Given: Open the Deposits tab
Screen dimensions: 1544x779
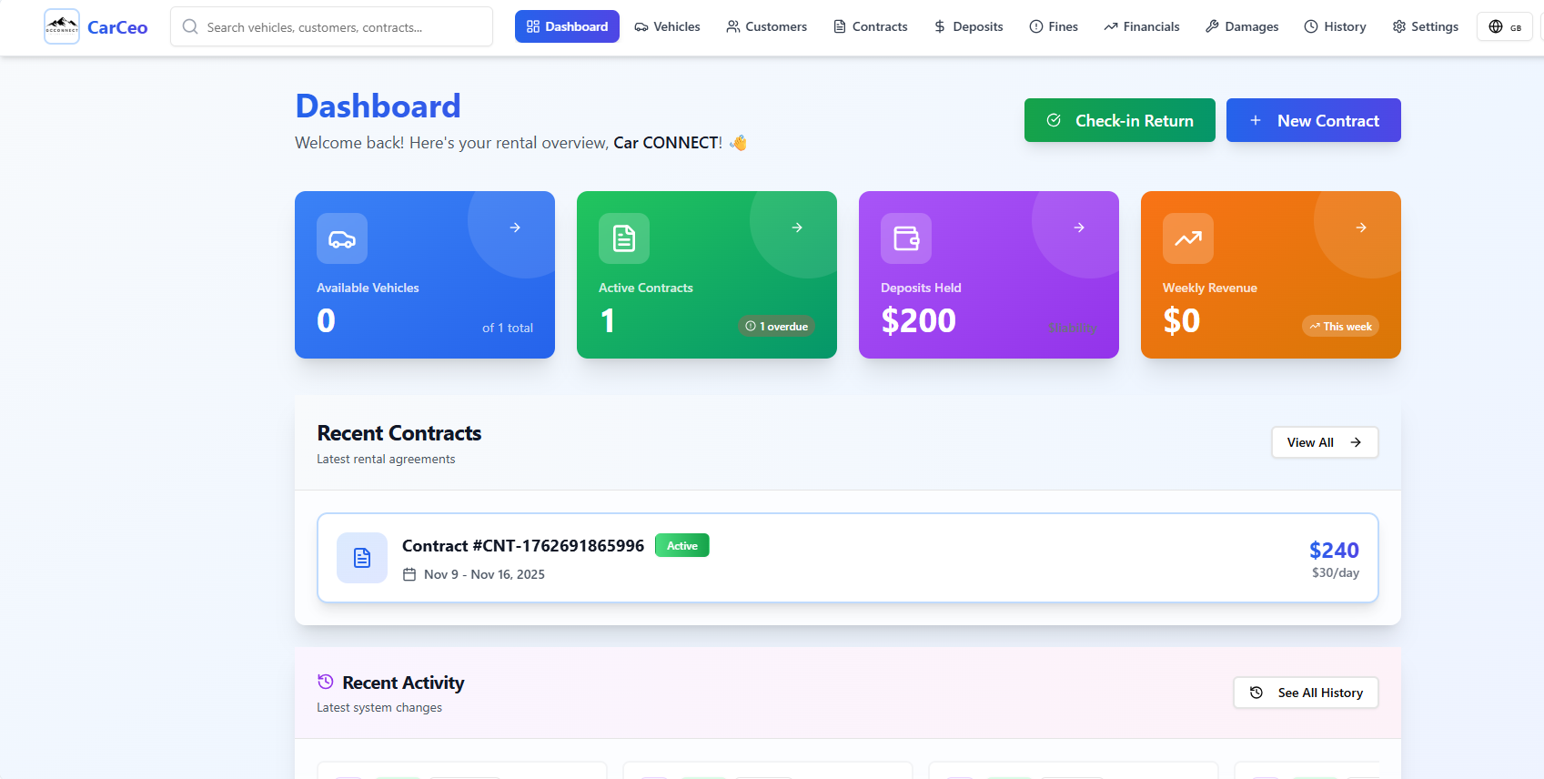Looking at the screenshot, I should point(968,26).
